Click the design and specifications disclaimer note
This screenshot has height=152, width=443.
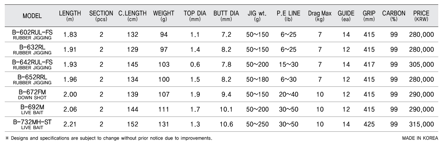[109, 138]
